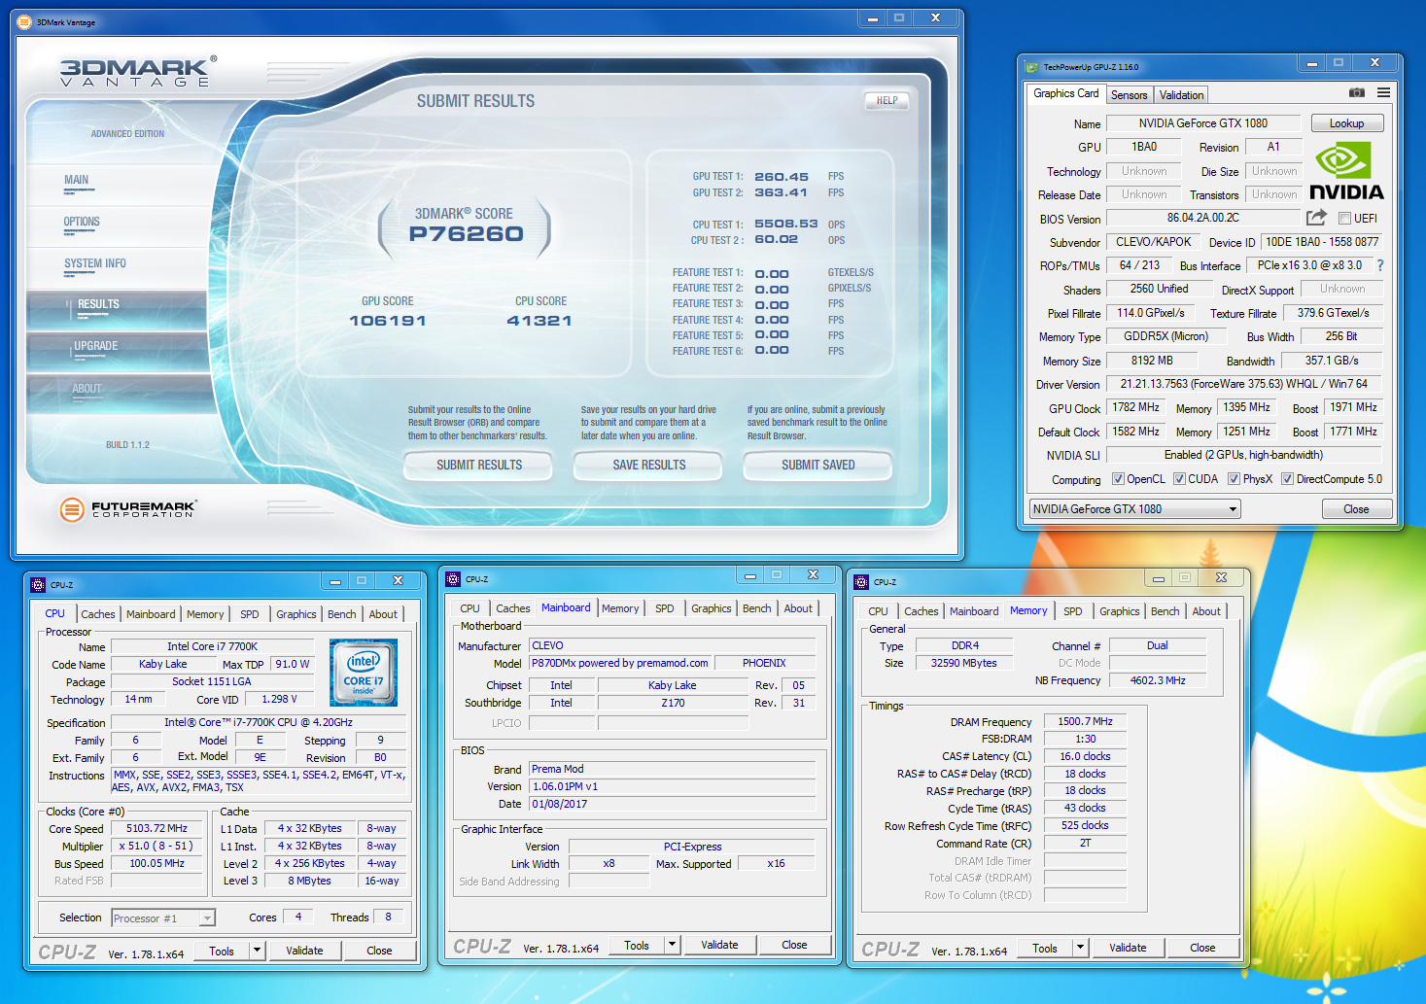This screenshot has height=1004, width=1426.
Task: Click the 3DMark Vantage logo
Action: pos(137,73)
